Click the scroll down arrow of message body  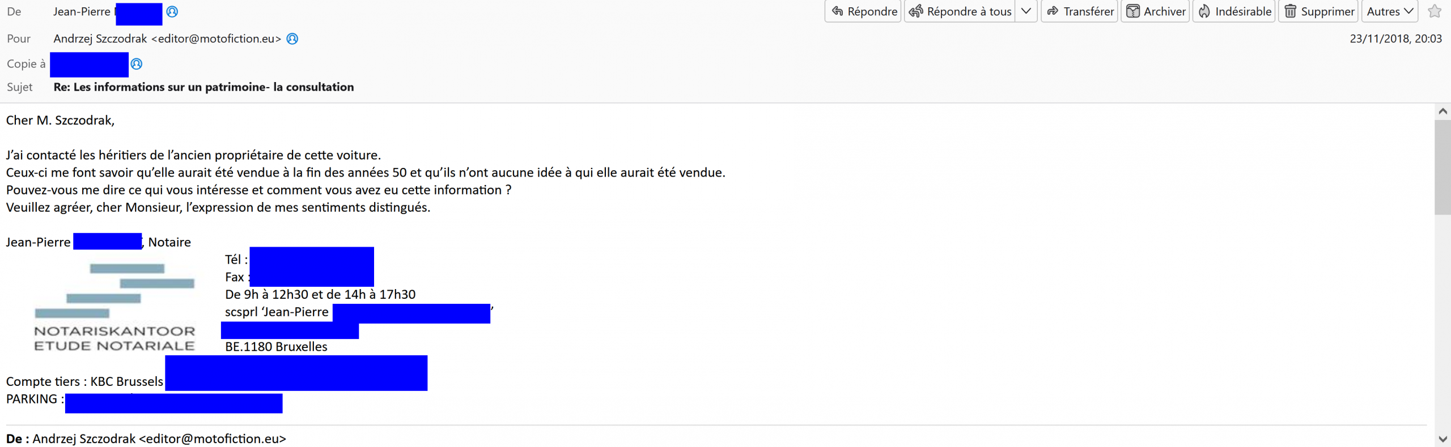click(1442, 439)
